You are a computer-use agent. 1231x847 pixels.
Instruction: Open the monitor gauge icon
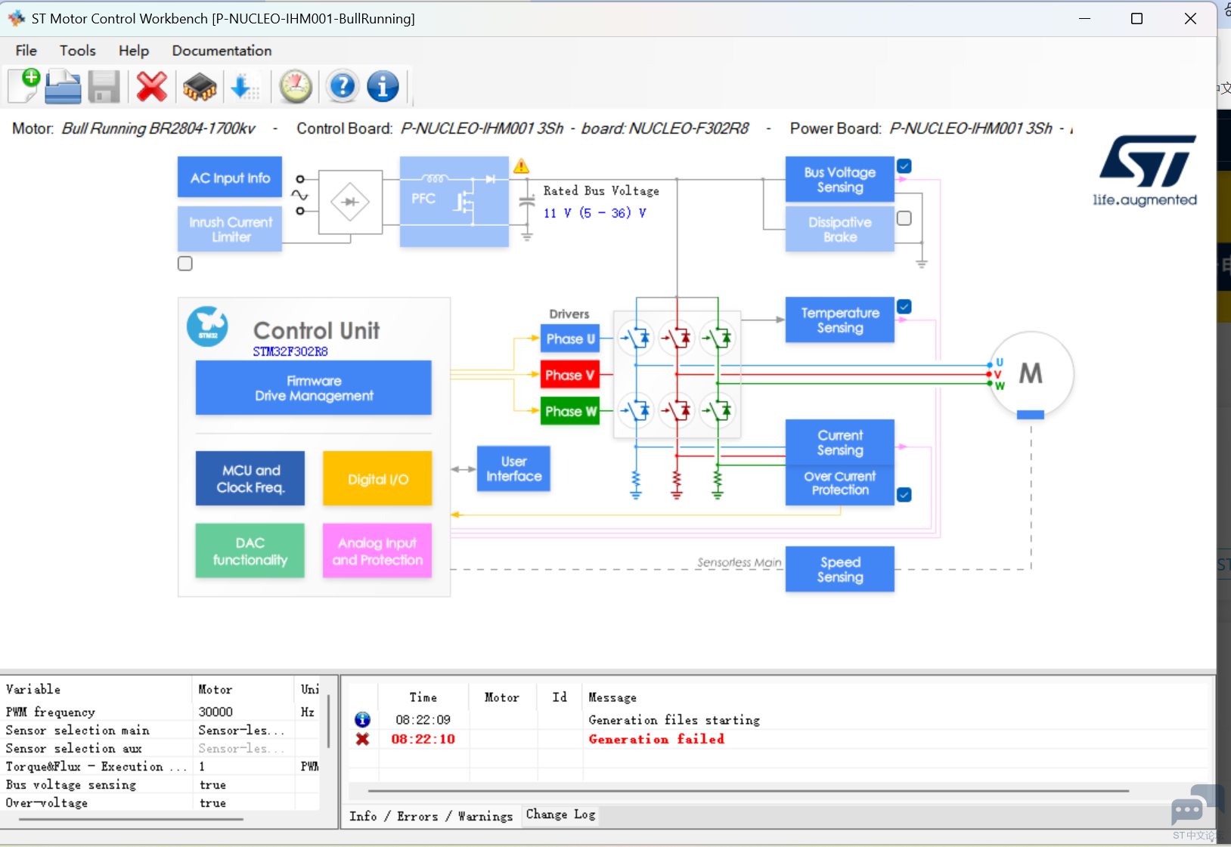[x=296, y=87]
